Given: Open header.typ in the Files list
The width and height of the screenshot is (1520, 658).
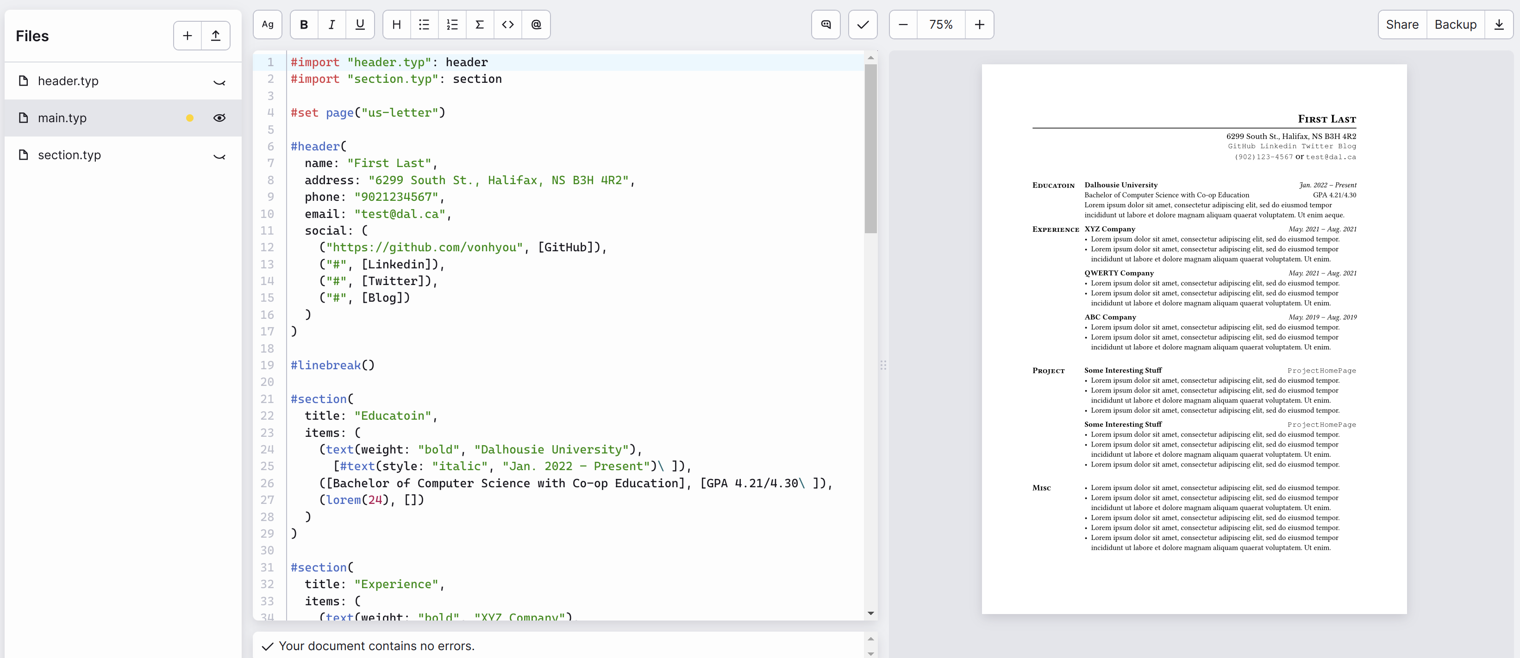Looking at the screenshot, I should click(x=68, y=81).
